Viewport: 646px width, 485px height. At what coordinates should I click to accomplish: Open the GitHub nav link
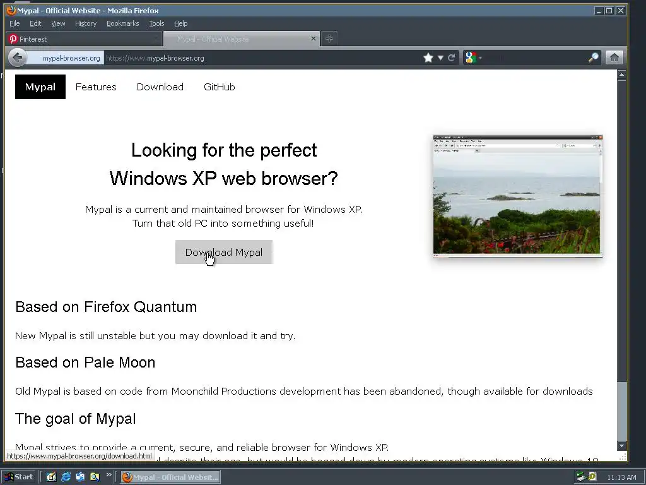click(x=219, y=87)
